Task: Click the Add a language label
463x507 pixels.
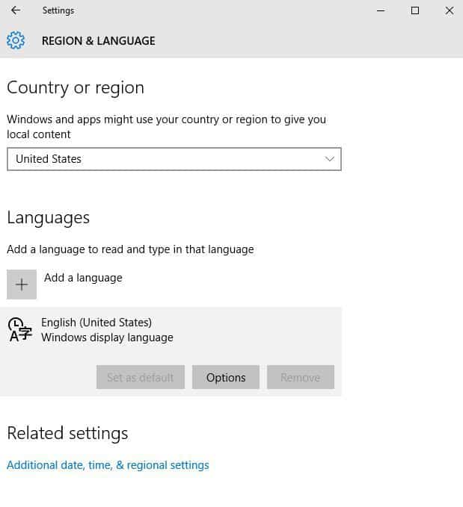Action: click(x=83, y=278)
